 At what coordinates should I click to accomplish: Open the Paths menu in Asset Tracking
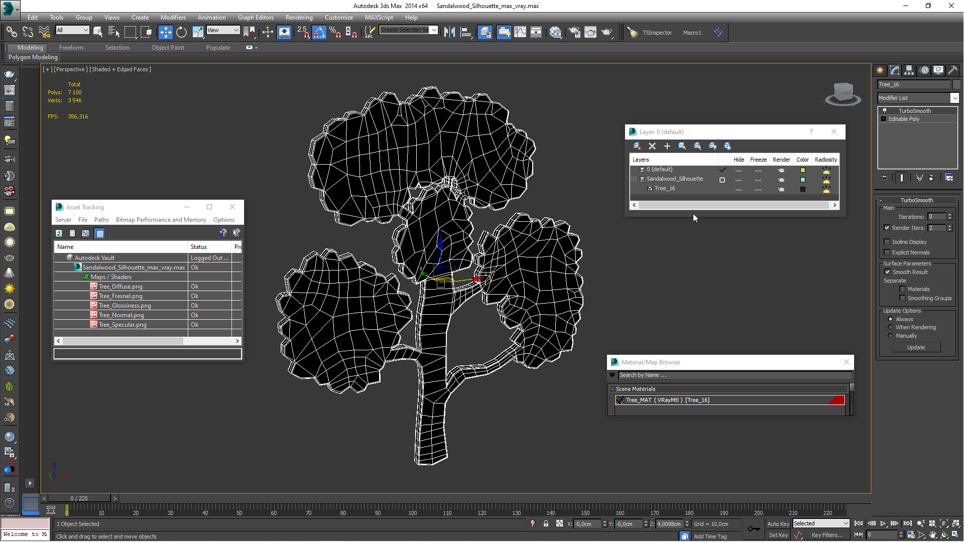pyautogui.click(x=101, y=220)
